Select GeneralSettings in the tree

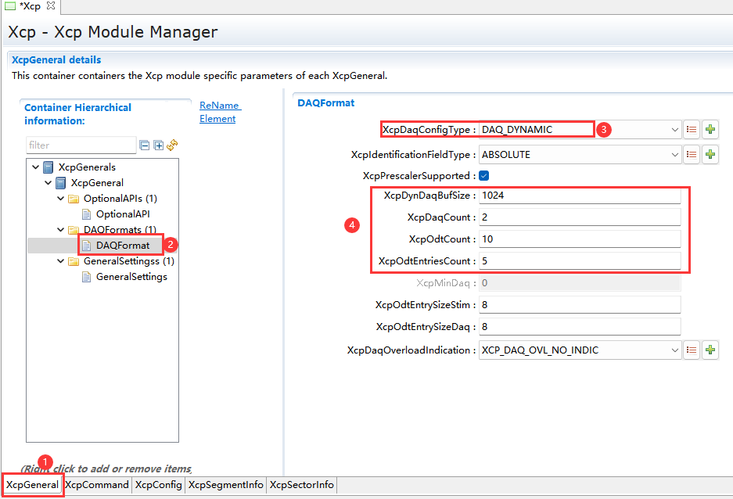[x=131, y=277]
